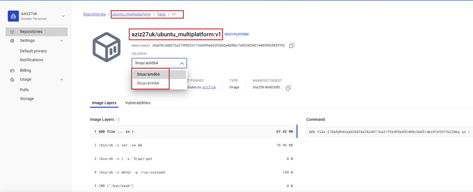473x192 pixels.
Task: Open Settings in the sidebar
Action: [x=27, y=40]
